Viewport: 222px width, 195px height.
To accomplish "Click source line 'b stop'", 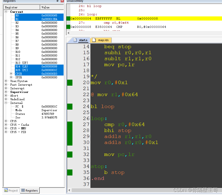I will coord(114,172).
